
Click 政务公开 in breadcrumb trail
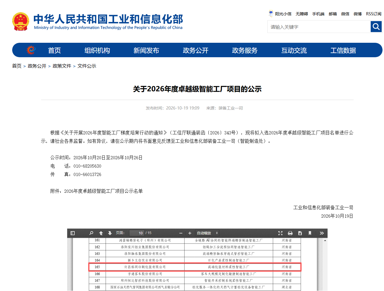pyautogui.click(x=37, y=66)
